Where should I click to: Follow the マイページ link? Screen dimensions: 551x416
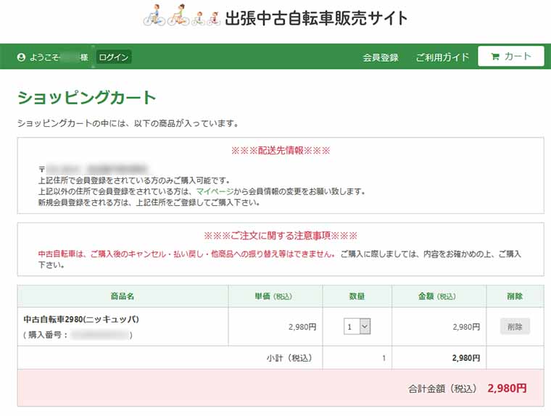[x=215, y=191]
